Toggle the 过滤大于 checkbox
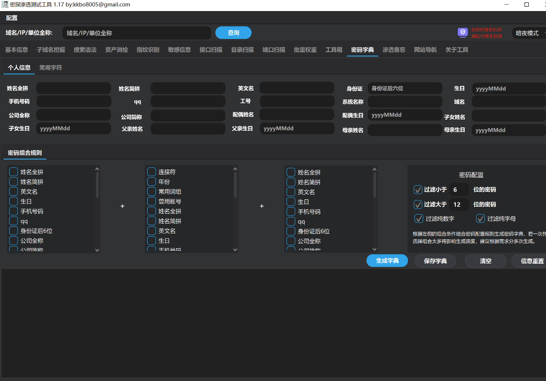Screen dimensions: 546x381 coord(418,204)
